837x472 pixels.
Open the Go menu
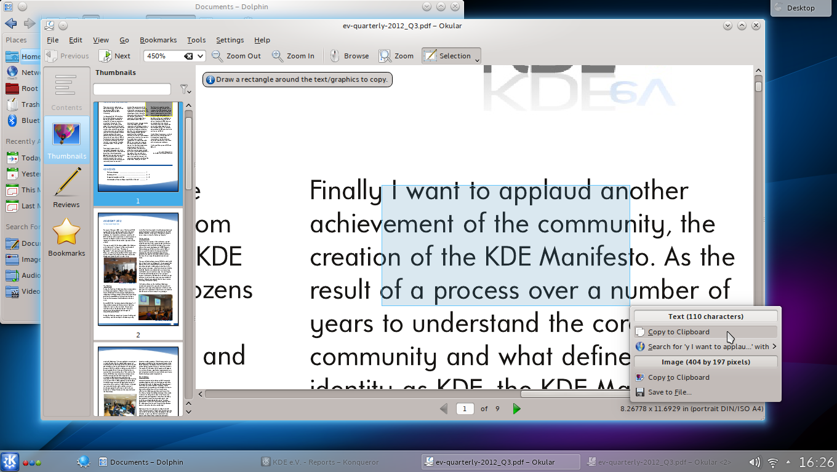click(124, 40)
